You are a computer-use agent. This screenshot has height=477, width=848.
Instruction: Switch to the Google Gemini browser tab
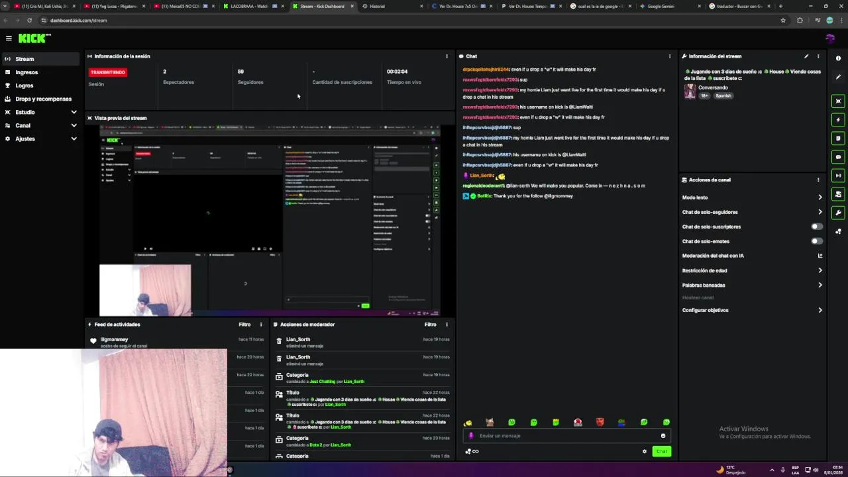tap(668, 6)
